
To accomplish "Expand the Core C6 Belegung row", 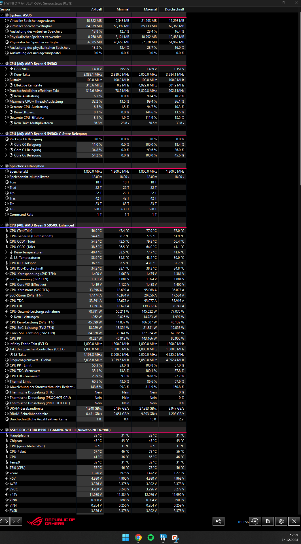I will point(6,155).
